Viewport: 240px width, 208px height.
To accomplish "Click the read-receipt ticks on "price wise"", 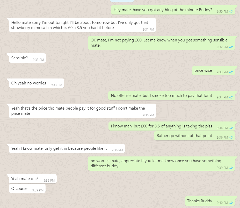I will click(x=231, y=72).
